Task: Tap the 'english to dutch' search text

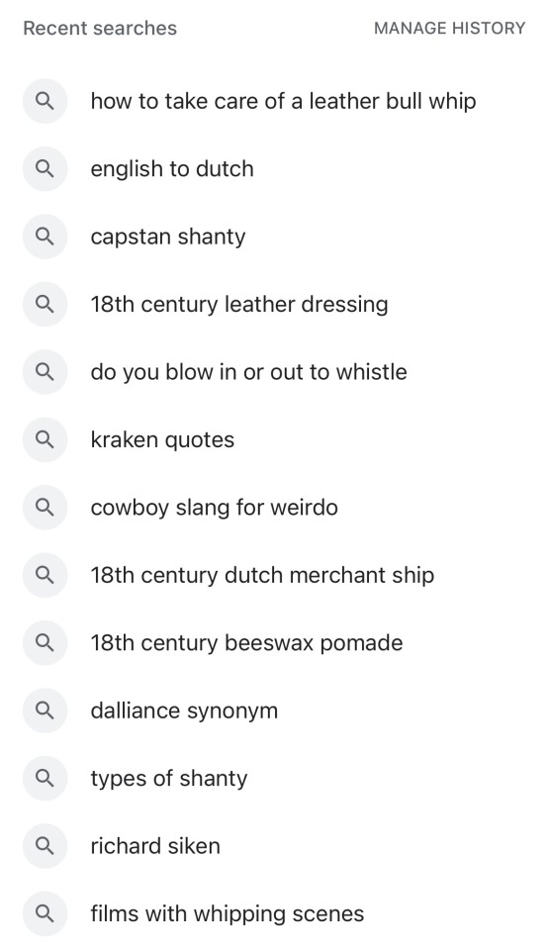Action: [x=172, y=169]
